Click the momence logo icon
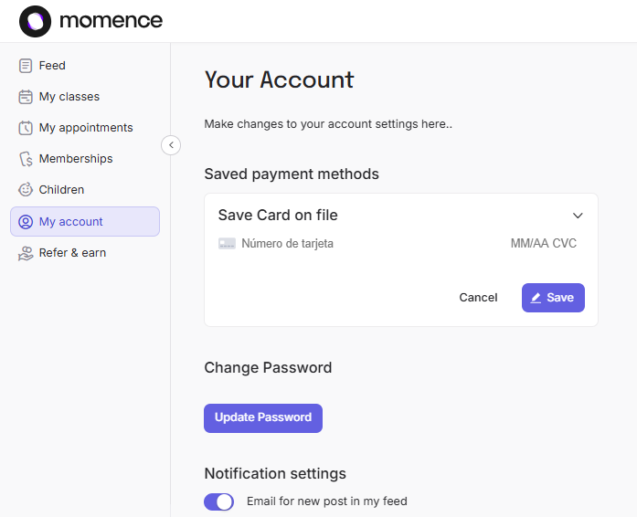 click(35, 20)
